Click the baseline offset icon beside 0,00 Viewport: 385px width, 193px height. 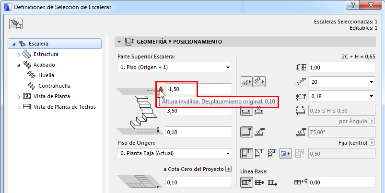[301, 182]
